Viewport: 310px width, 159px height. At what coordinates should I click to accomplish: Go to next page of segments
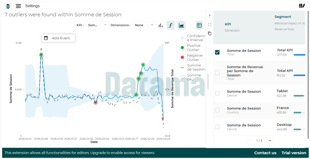tap(270, 141)
